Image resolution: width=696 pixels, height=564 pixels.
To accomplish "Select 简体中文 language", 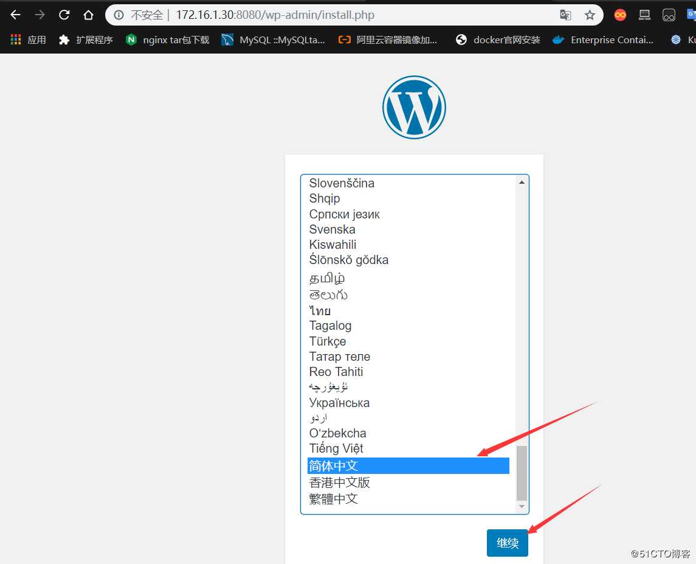I will click(408, 466).
